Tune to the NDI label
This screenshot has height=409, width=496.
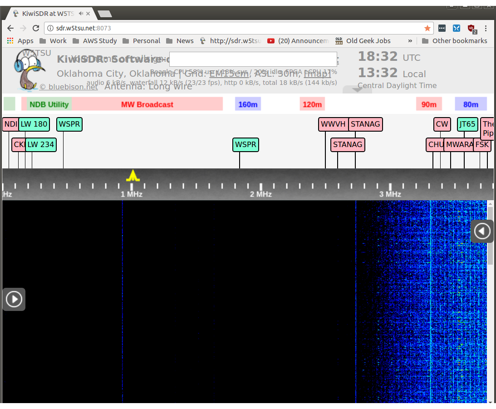point(10,124)
